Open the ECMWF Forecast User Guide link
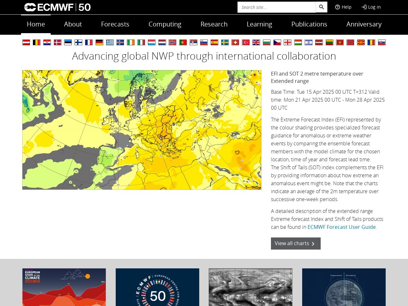The width and height of the screenshot is (408, 306). click(342, 227)
